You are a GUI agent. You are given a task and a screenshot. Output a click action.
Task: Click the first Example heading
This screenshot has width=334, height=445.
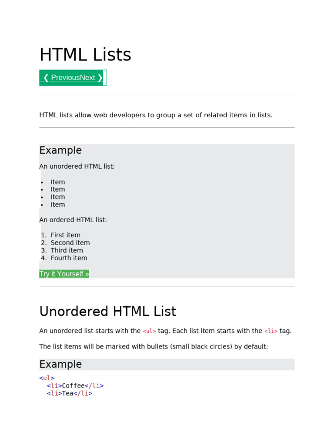point(60,150)
